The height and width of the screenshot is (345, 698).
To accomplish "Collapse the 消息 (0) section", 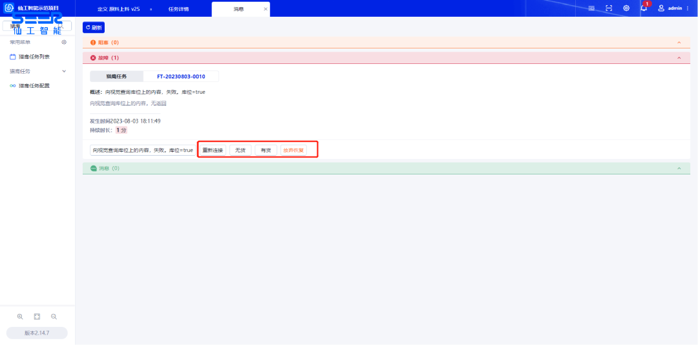I will point(679,168).
